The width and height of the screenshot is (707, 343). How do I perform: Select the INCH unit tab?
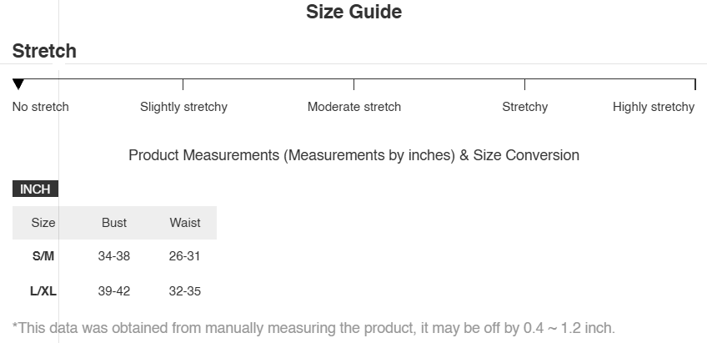click(35, 189)
